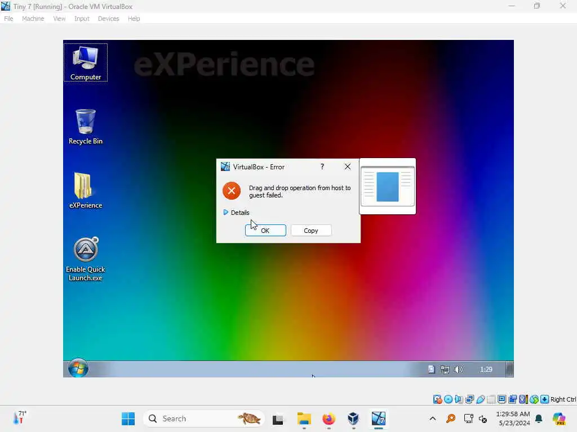Open File Explorer from host taskbar
577x432 pixels.
tap(304, 418)
